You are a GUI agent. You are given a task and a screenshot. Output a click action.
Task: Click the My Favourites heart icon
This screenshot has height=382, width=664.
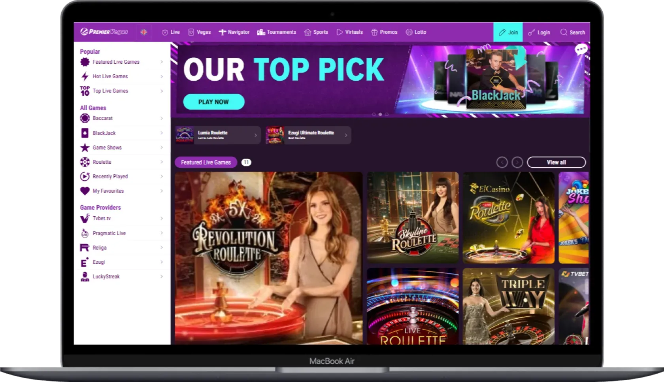click(x=85, y=191)
